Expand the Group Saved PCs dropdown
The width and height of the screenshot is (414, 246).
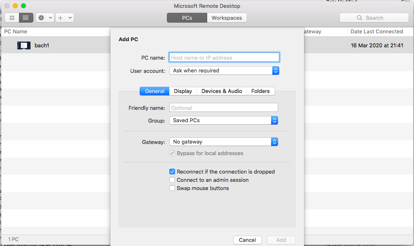(223, 121)
